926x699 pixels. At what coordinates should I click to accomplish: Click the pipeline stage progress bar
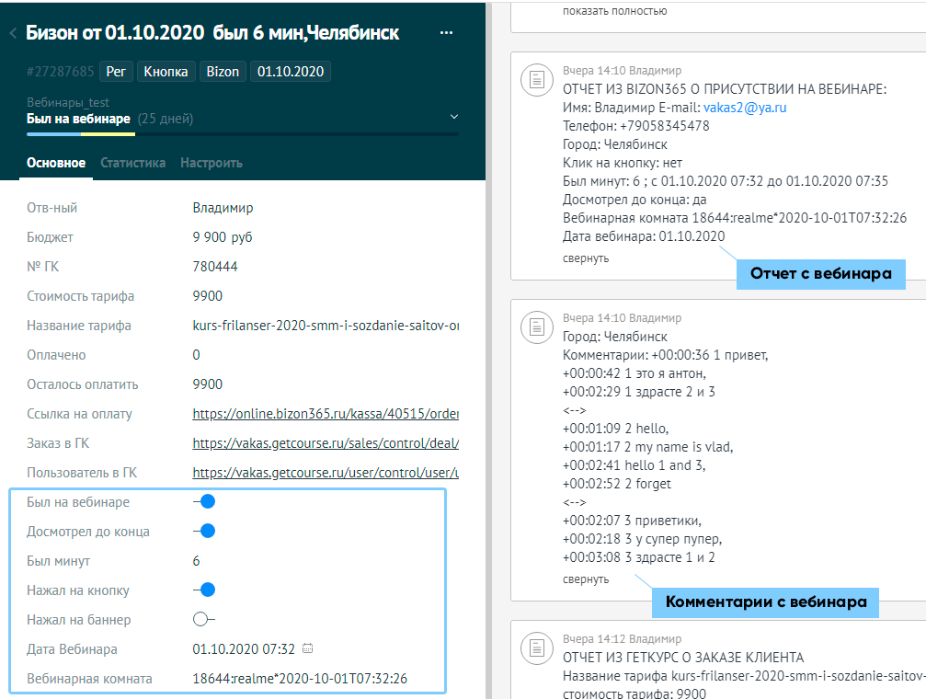[242, 134]
